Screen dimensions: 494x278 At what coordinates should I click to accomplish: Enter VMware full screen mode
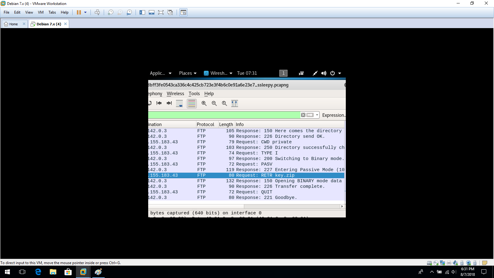161,12
